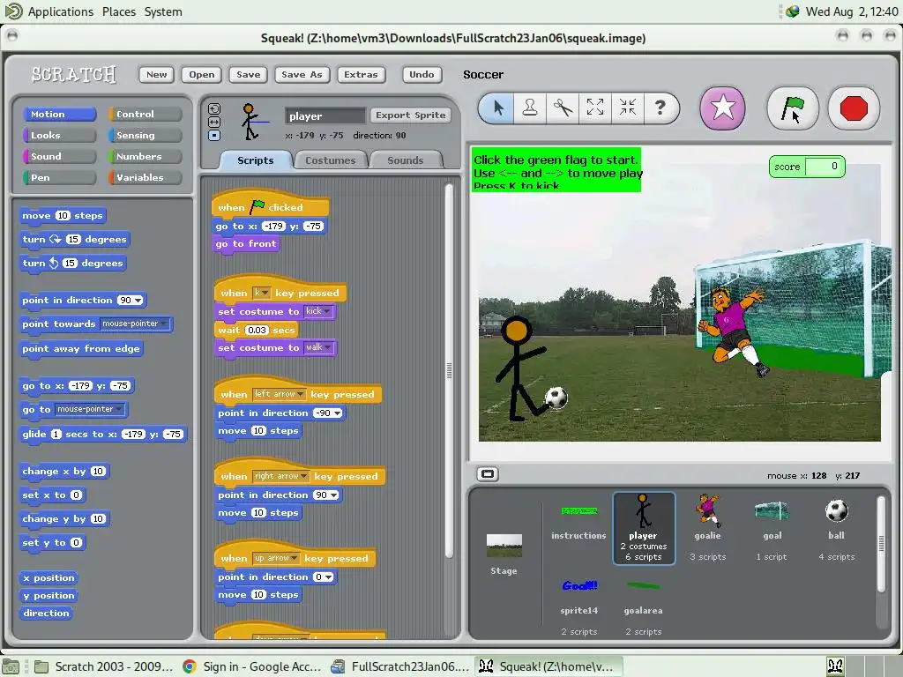Click the pink star new sprite button
This screenshot has width=903, height=677.
[x=722, y=108]
